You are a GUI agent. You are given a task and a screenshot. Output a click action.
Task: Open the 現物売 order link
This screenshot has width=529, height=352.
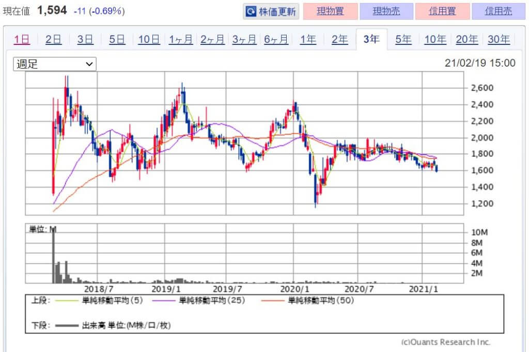tap(386, 11)
